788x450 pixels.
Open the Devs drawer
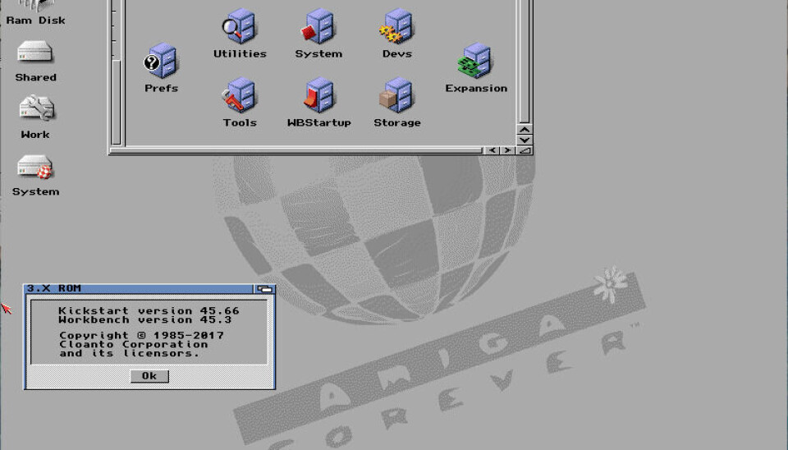coord(396,34)
